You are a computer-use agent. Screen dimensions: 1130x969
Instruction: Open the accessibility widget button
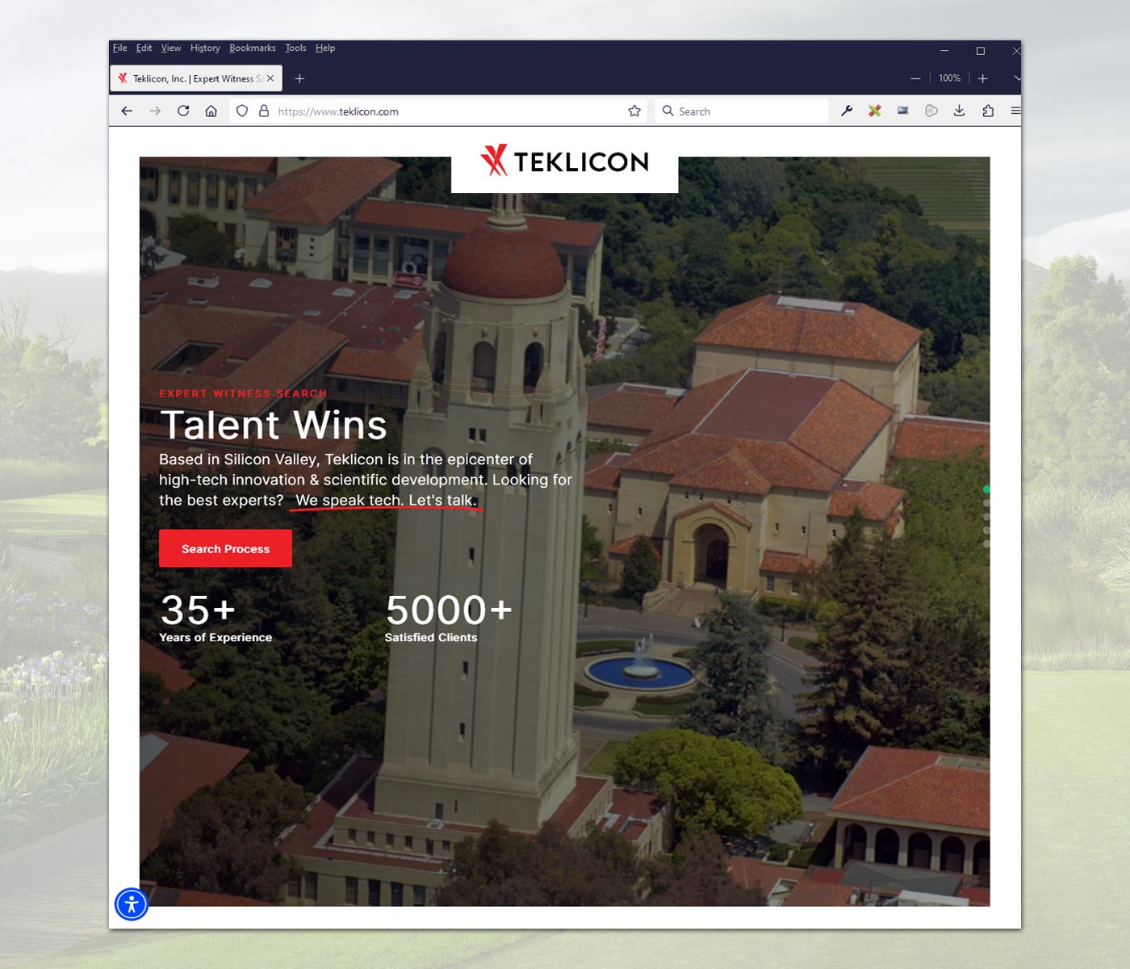point(132,904)
